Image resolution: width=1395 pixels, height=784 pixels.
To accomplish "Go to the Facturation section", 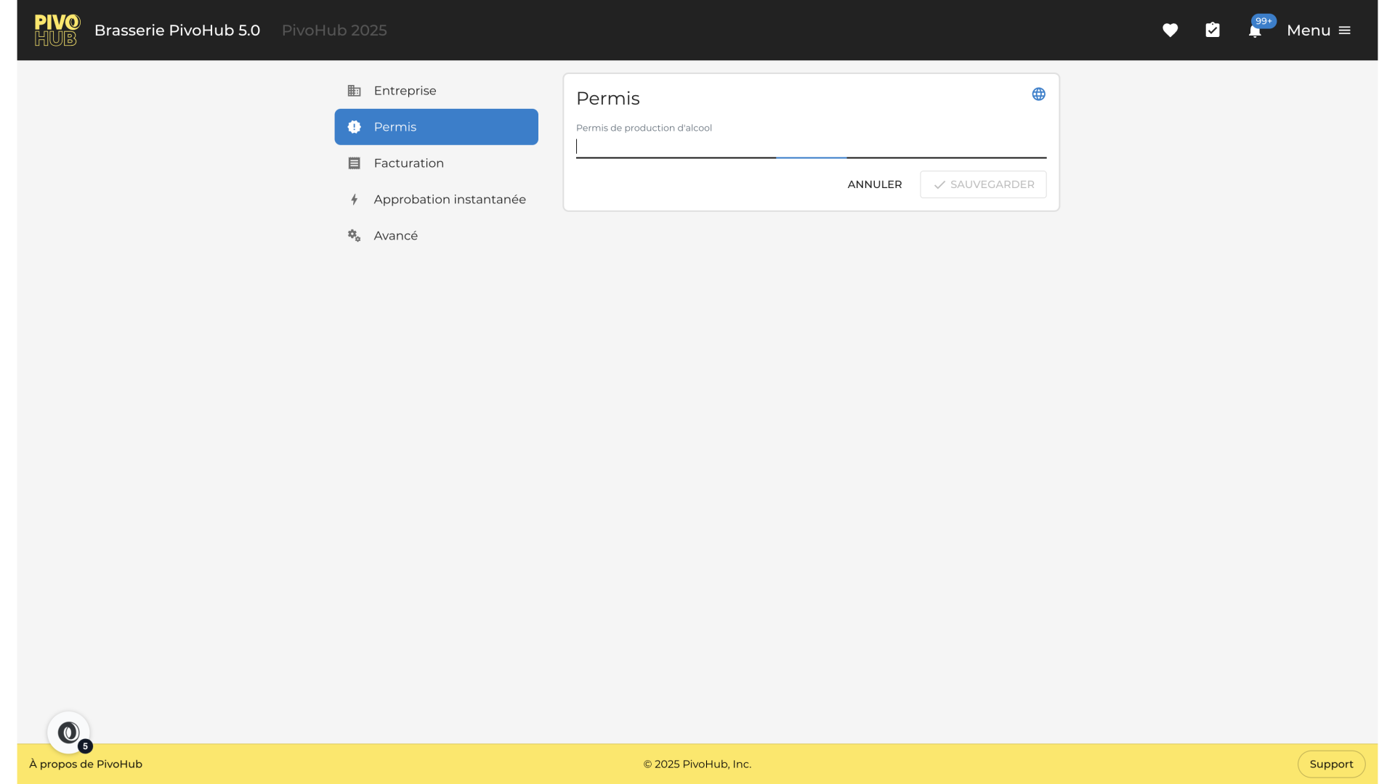I will pyautogui.click(x=409, y=163).
